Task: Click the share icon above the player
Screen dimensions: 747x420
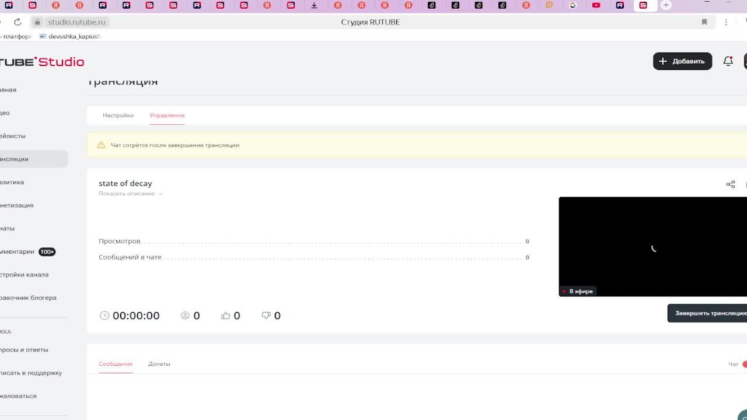Action: [x=731, y=184]
